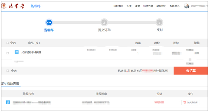Open the 师资力量 navigation item
209x112 pixels.
(148, 6)
